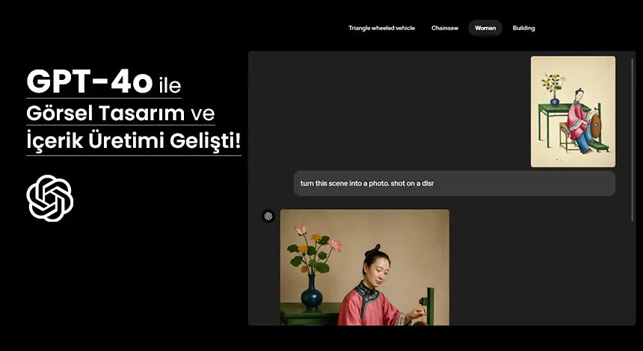Click the 'İçerik Üretimi Gelişti!' heading
This screenshot has height=351, width=643.
[x=133, y=141]
